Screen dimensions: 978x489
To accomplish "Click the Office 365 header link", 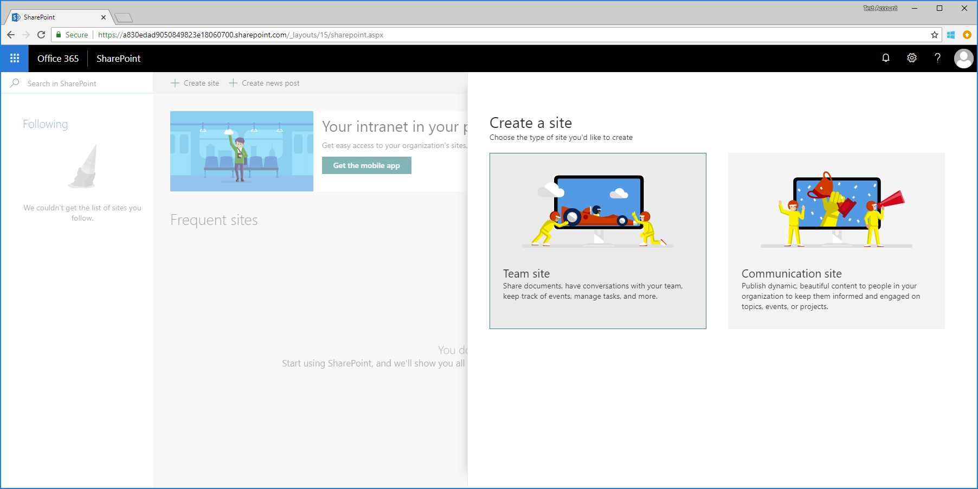I will (58, 59).
